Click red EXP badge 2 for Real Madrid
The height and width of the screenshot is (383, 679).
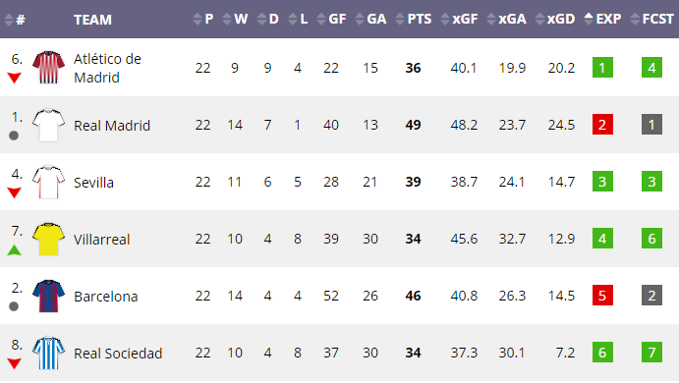click(x=602, y=125)
